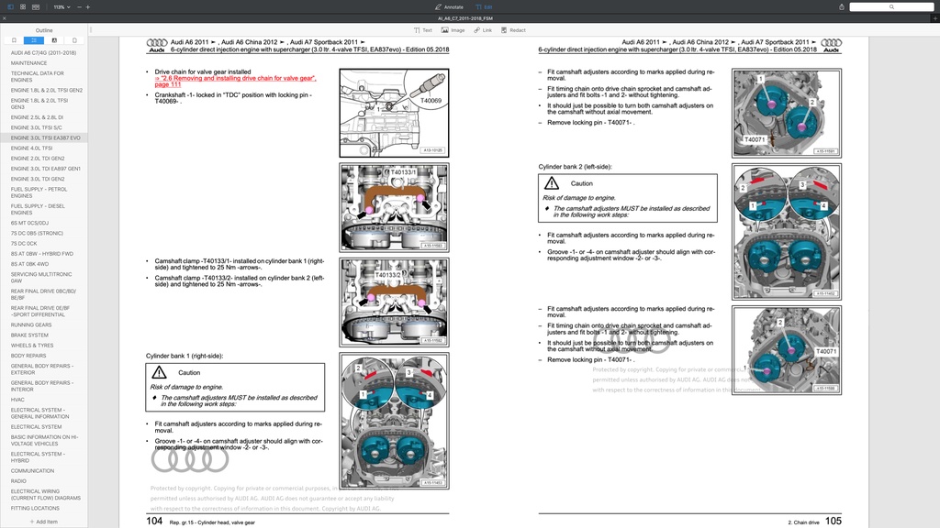
Task: Open outline entry ENGINE 2.5L & 2.8L DI
Action: pyautogui.click(x=37, y=117)
